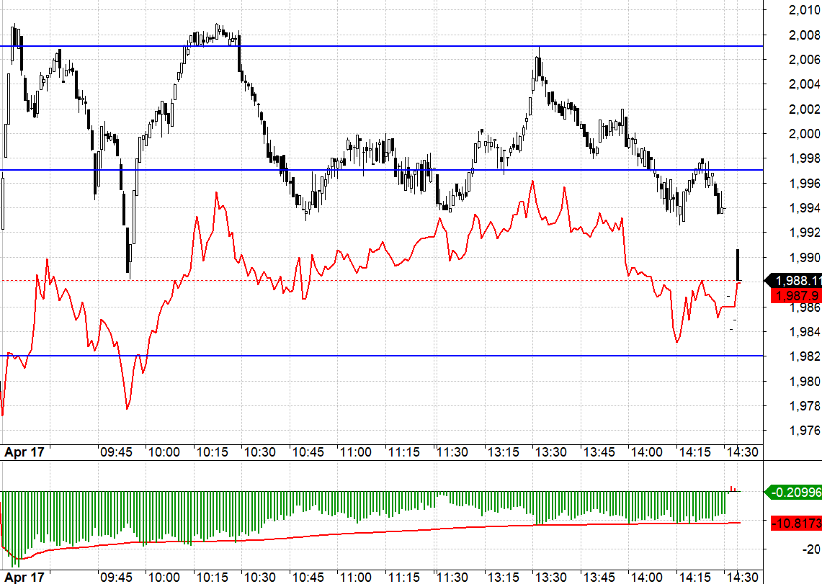Image resolution: width=822 pixels, height=584 pixels.
Task: Click the -20 label on indicator scale
Action: pyautogui.click(x=813, y=549)
